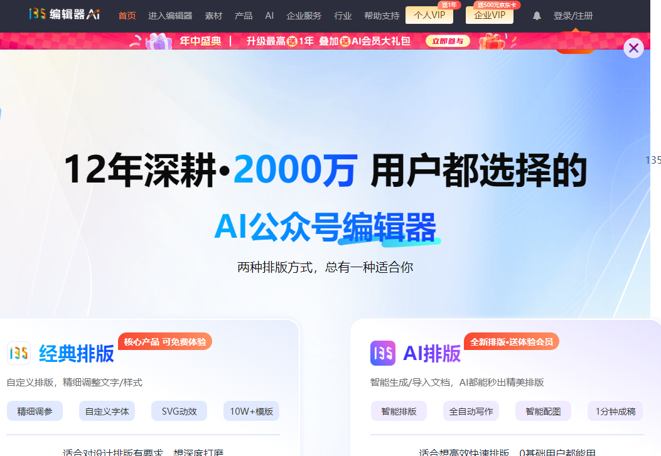Select the 智能配图 tag
This screenshot has width=661, height=456.
pyautogui.click(x=544, y=411)
